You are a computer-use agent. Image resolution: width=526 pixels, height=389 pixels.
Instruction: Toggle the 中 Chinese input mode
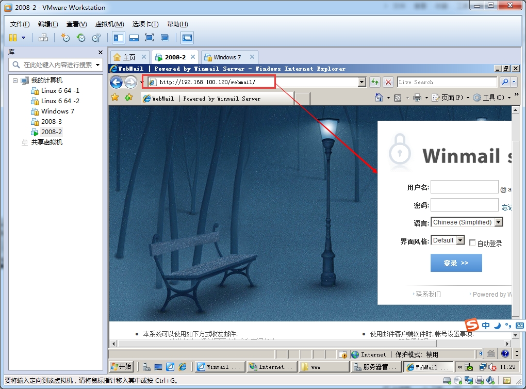pyautogui.click(x=486, y=325)
